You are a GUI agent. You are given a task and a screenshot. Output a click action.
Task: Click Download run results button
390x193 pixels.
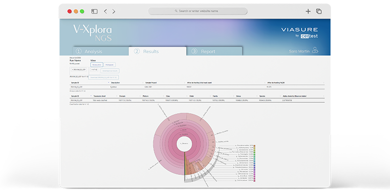[110, 71]
